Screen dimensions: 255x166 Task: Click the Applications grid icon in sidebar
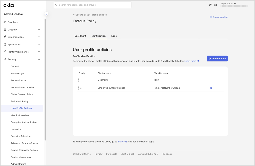pos(5,44)
